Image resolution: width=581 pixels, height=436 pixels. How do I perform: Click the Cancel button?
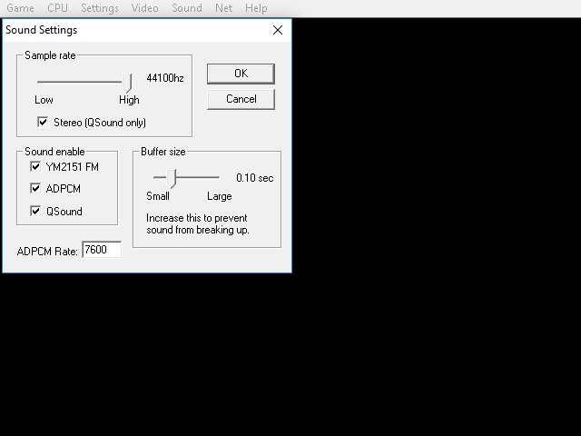click(241, 99)
